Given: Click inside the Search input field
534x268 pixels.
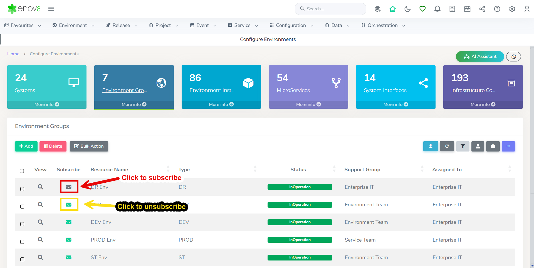Looking at the screenshot, I should 334,9.
